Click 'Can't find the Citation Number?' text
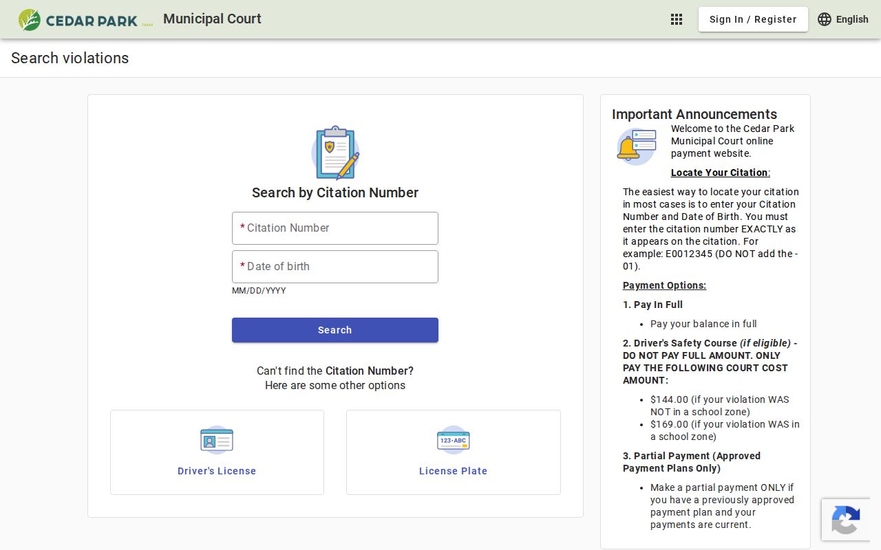 tap(335, 371)
